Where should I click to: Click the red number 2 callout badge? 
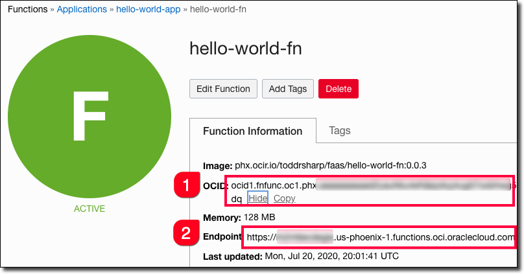click(187, 233)
